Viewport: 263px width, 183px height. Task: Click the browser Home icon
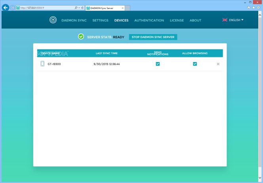[x=249, y=8]
